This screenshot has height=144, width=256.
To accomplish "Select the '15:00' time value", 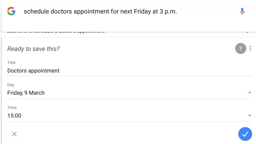I will click(x=14, y=116).
